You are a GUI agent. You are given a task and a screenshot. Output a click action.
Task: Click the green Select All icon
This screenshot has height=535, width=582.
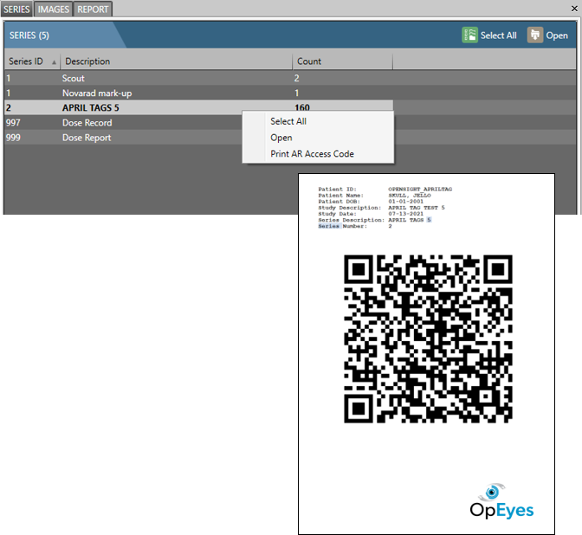pyautogui.click(x=469, y=35)
